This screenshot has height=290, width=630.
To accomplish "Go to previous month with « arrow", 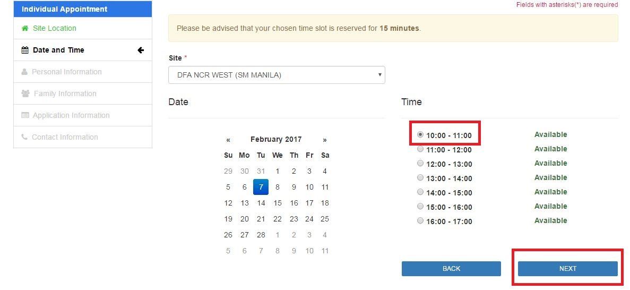I will point(228,140).
